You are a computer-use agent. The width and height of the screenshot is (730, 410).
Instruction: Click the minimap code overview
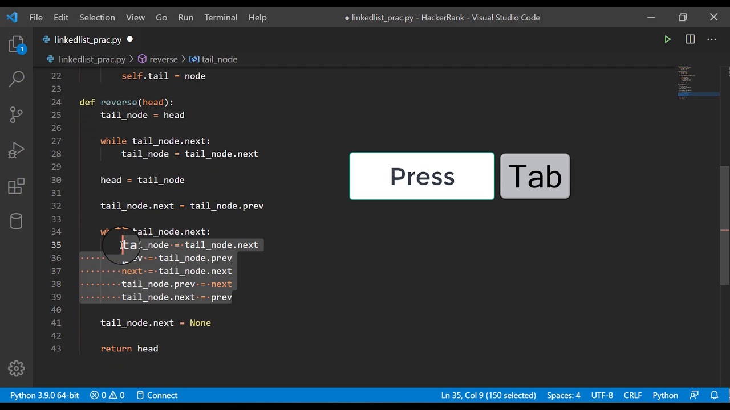(x=697, y=83)
